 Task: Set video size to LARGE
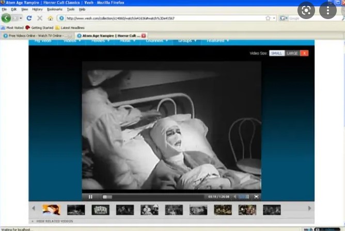(292, 53)
